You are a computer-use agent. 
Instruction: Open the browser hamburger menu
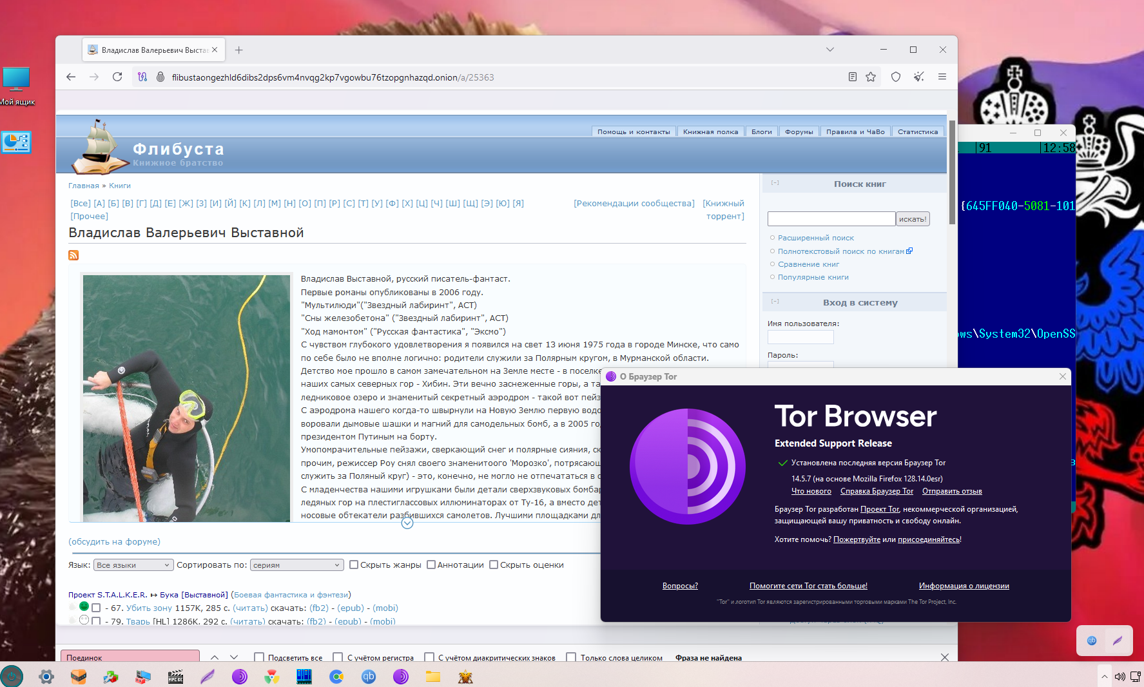pyautogui.click(x=942, y=77)
